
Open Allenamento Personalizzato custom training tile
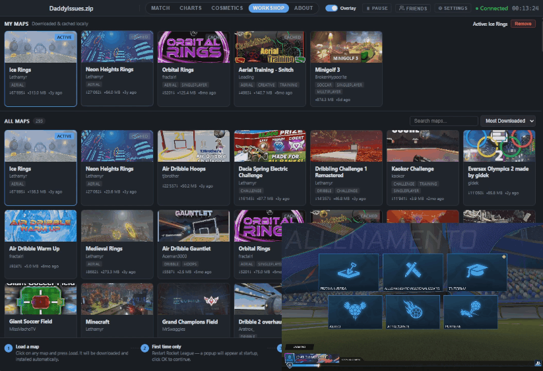[413, 272]
